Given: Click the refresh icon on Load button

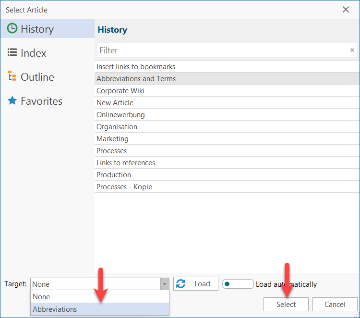Looking at the screenshot, I should [x=181, y=284].
